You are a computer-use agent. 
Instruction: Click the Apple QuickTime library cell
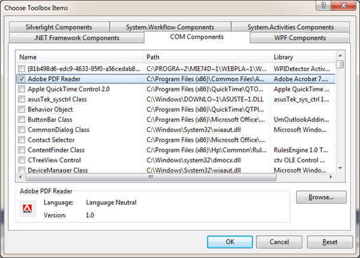301,89
